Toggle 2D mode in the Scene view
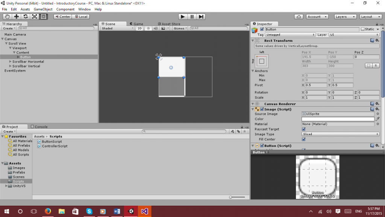385x217 pixels. coord(139,28)
